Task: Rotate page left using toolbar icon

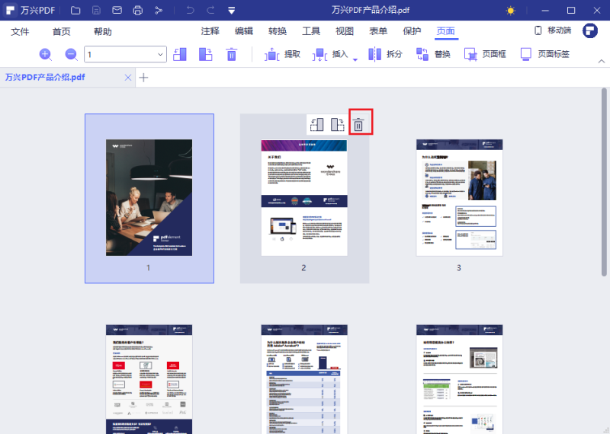Action: coord(180,54)
